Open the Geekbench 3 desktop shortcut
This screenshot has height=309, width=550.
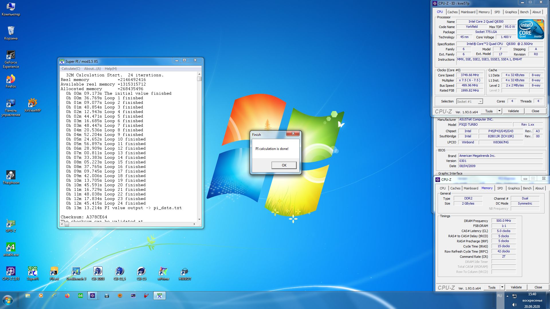(x=76, y=273)
